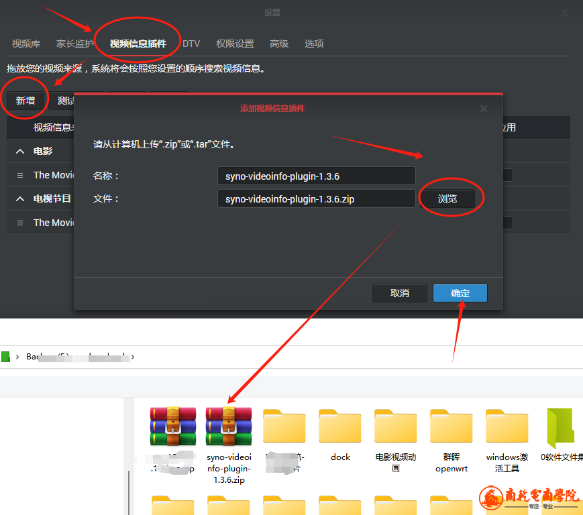Focus the 名称 input field

(x=317, y=176)
